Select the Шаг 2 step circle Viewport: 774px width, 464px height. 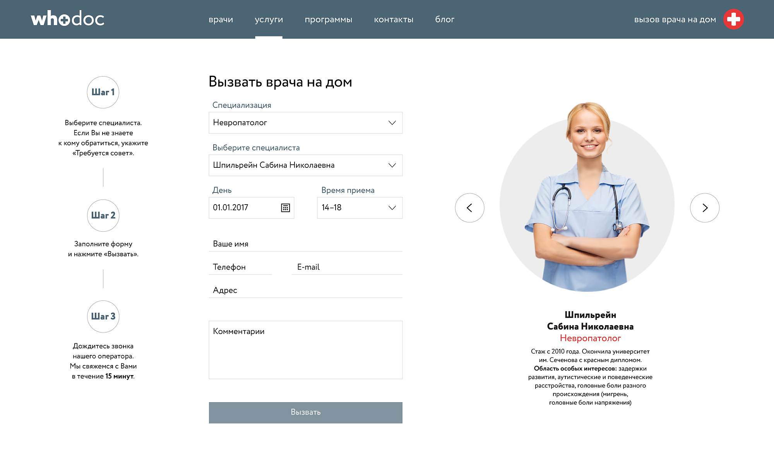pos(103,215)
